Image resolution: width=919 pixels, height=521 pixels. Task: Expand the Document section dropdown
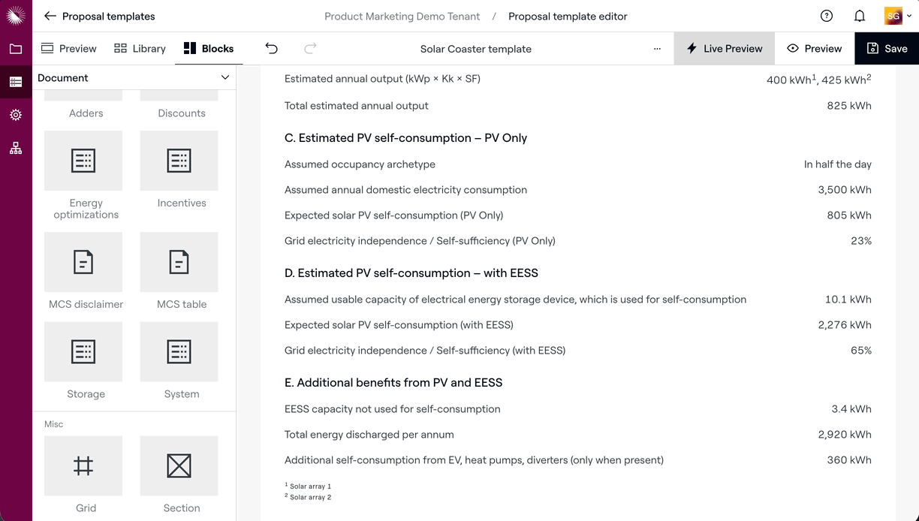click(224, 77)
